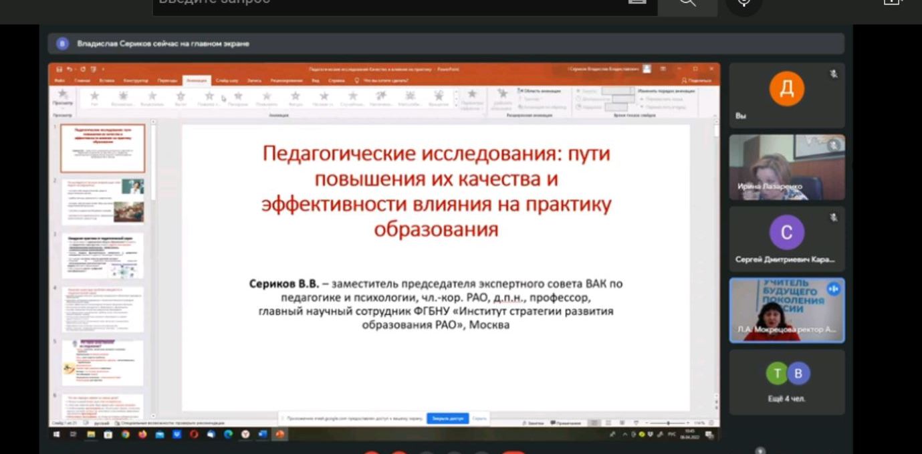Click the audio indicator on Мокрецова's tile

pos(833,289)
